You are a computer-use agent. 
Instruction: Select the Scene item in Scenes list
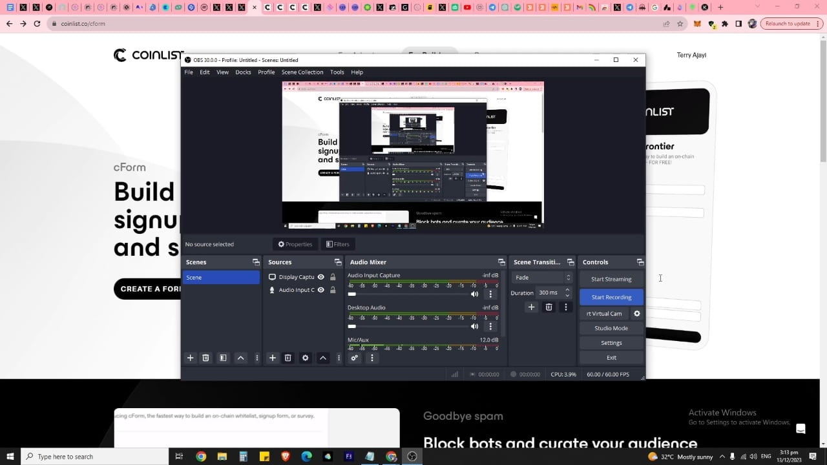coord(222,278)
